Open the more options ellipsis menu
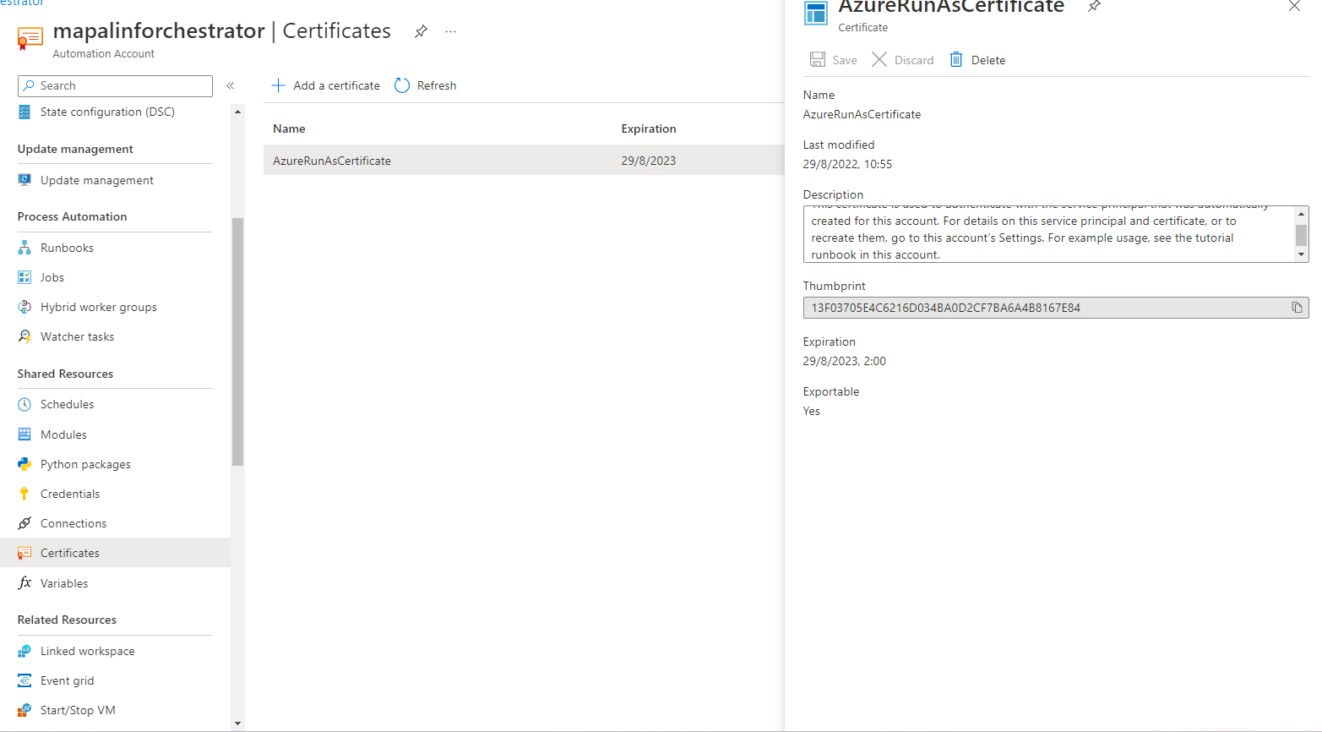Image resolution: width=1322 pixels, height=732 pixels. click(451, 32)
